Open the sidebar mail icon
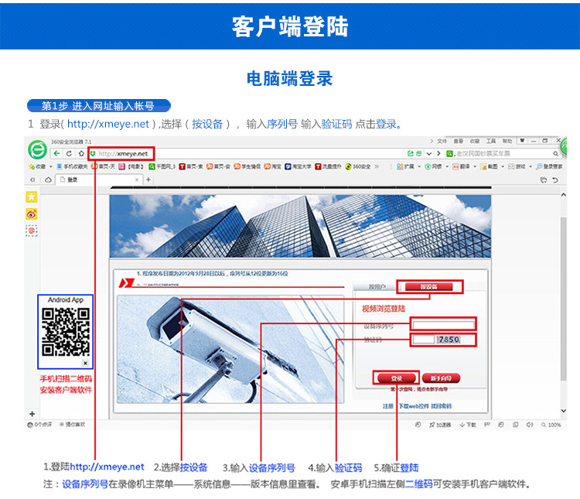Screen dimensions: 580x499 coord(32,231)
